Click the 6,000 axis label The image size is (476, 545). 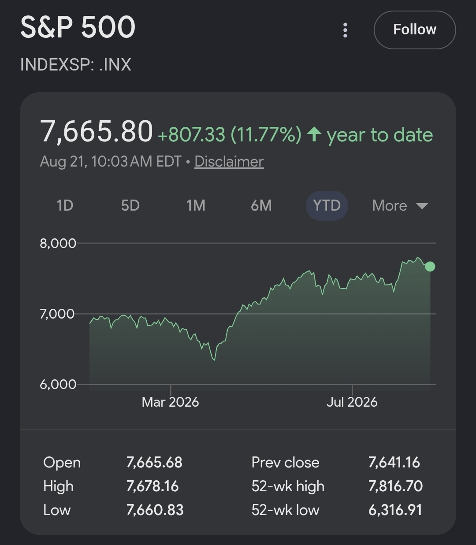[x=58, y=384]
